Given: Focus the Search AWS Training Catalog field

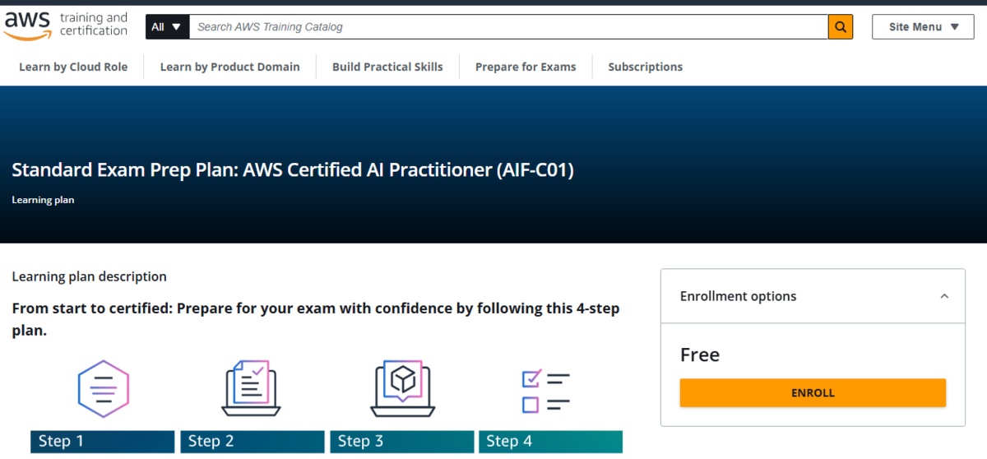Looking at the screenshot, I should [508, 27].
